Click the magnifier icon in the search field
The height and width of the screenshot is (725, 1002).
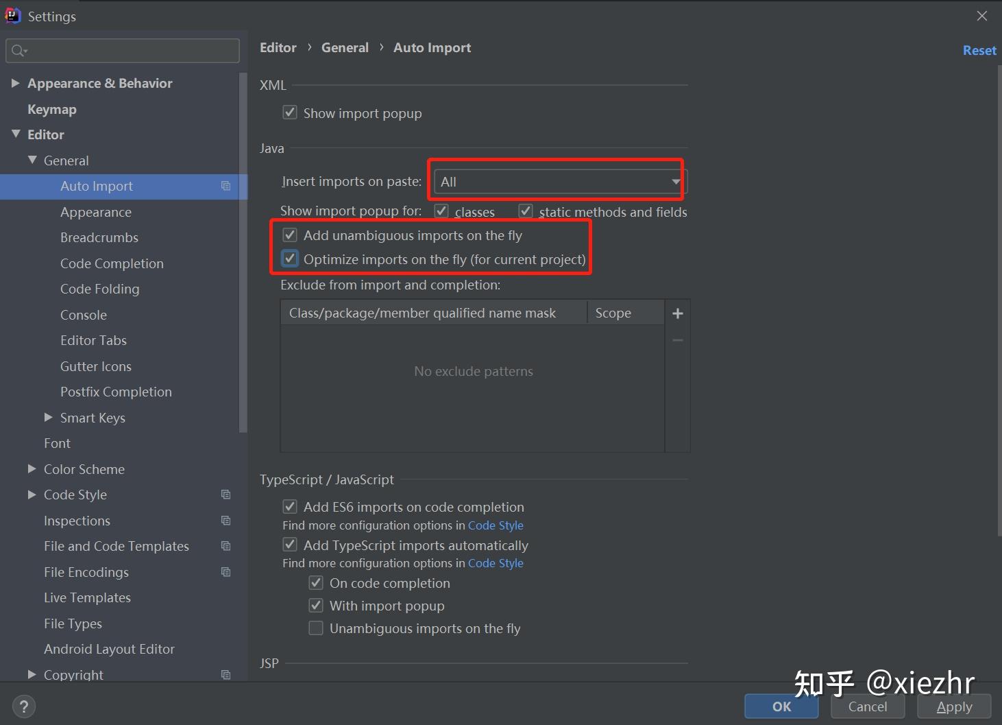19,50
